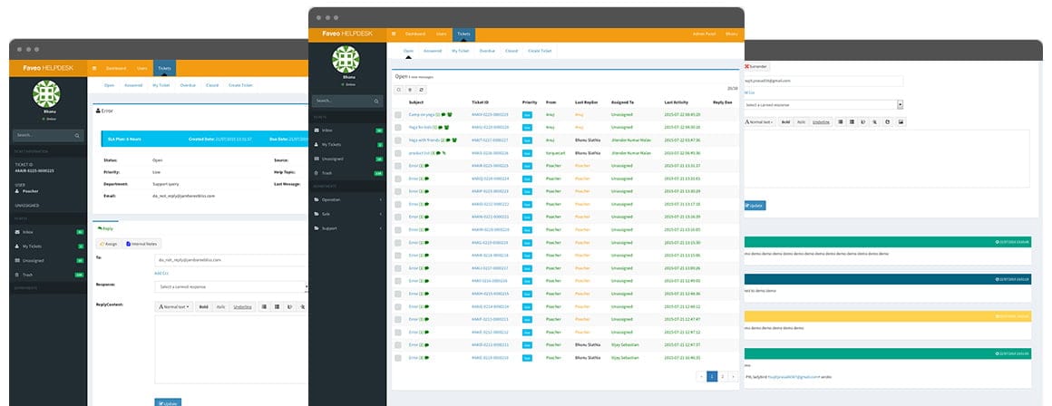Click the refresh icon above the ticket list
The height and width of the screenshot is (406, 1052).
pyautogui.click(x=422, y=89)
